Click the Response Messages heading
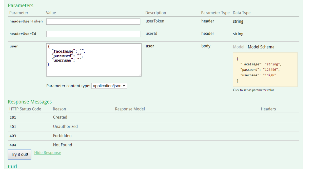The height and width of the screenshot is (169, 314). point(30,102)
